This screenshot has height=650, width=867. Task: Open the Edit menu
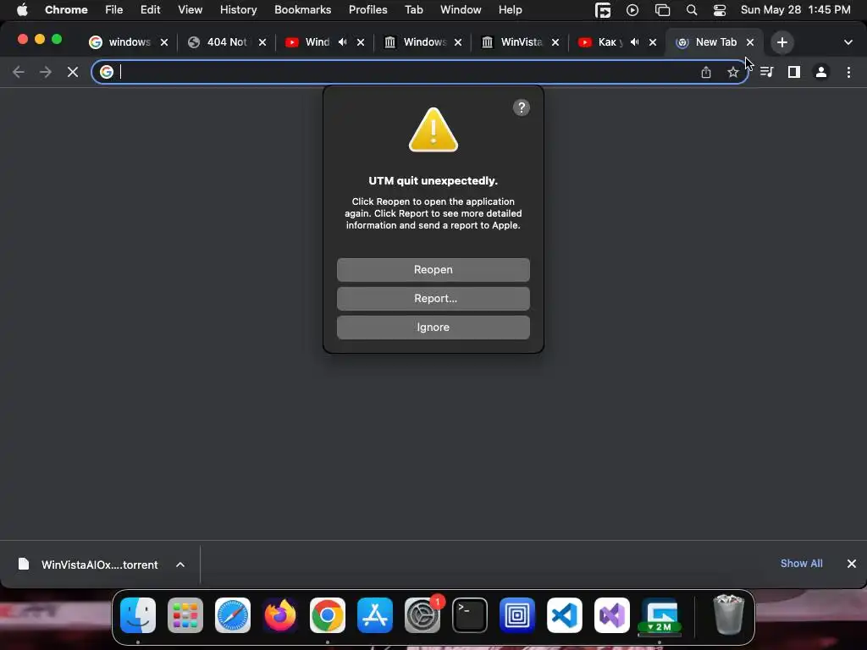(x=150, y=10)
